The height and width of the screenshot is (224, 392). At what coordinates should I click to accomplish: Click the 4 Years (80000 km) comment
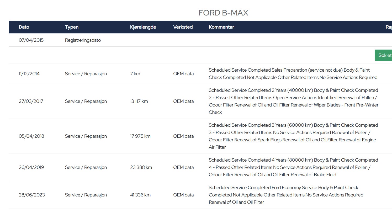tap(293, 167)
